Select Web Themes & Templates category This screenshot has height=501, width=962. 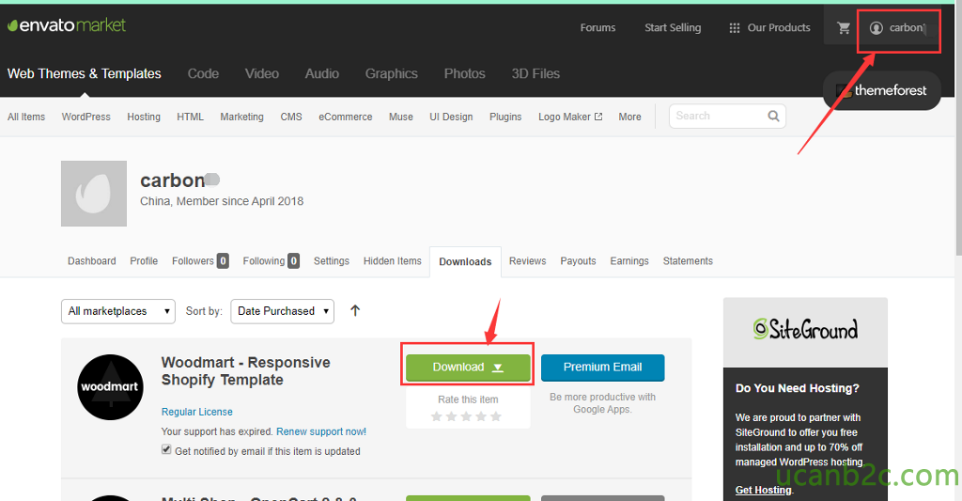pos(84,73)
